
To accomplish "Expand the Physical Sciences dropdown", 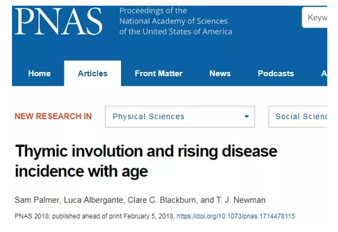I will click(180, 117).
